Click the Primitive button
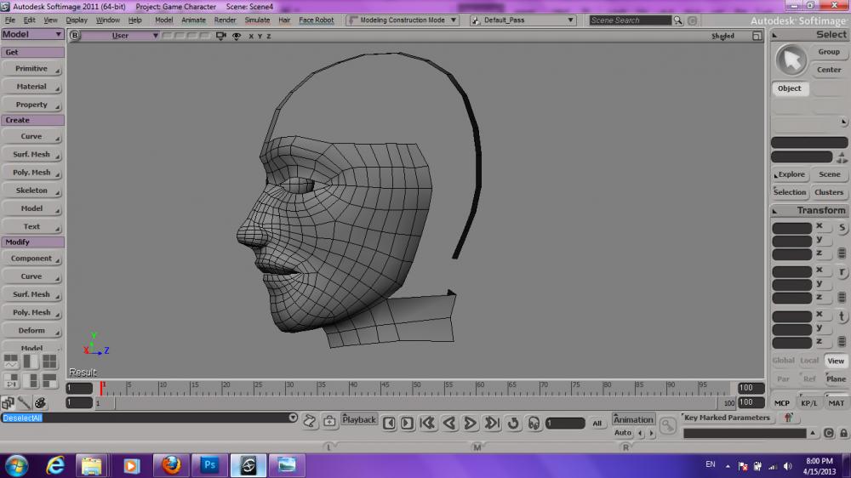The width and height of the screenshot is (851, 478). tap(31, 69)
